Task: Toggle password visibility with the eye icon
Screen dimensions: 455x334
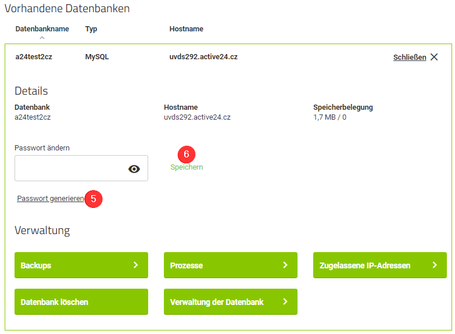Action: tap(134, 169)
